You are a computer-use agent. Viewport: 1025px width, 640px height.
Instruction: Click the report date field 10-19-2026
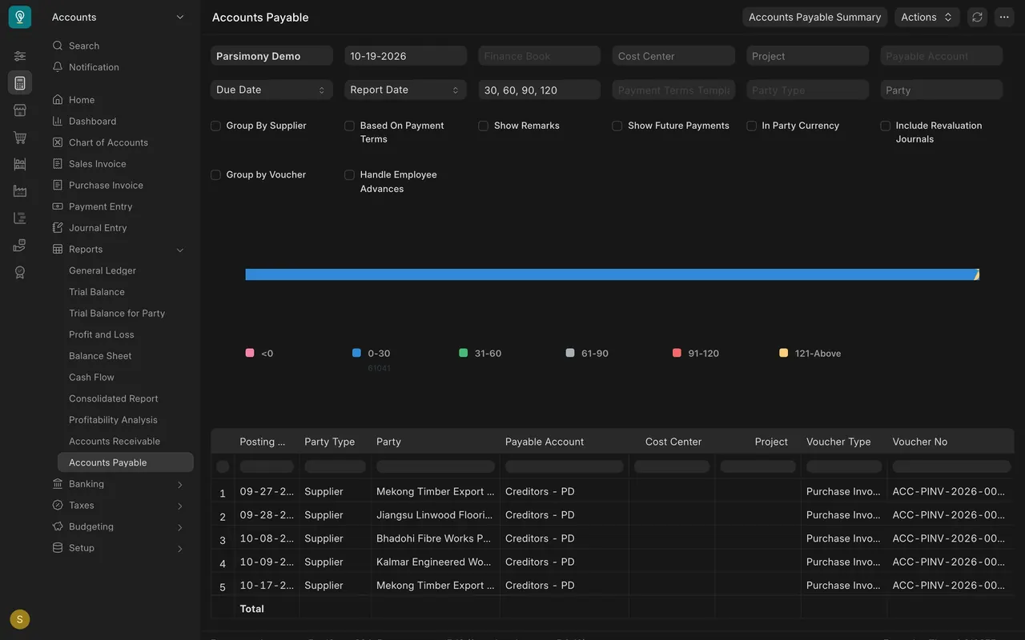[405, 56]
